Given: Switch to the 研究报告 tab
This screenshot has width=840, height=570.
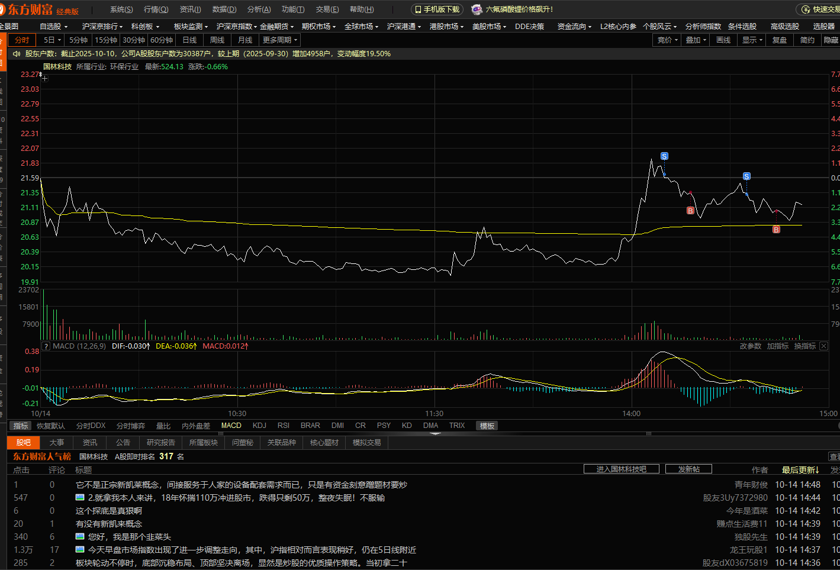Looking at the screenshot, I should pyautogui.click(x=161, y=443).
